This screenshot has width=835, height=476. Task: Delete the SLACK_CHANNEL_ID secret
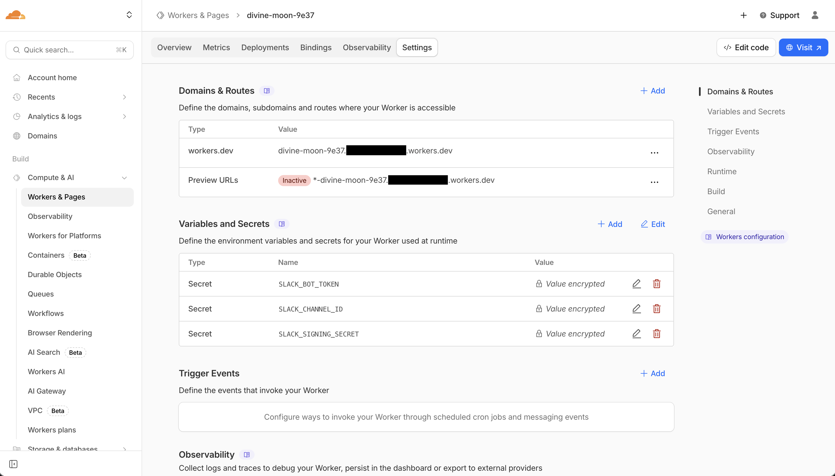pyautogui.click(x=657, y=309)
